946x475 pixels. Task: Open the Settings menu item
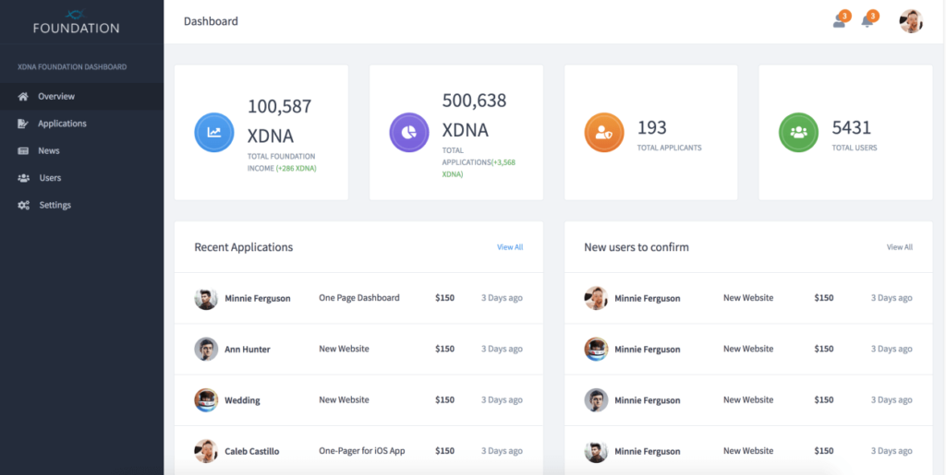click(x=81, y=206)
